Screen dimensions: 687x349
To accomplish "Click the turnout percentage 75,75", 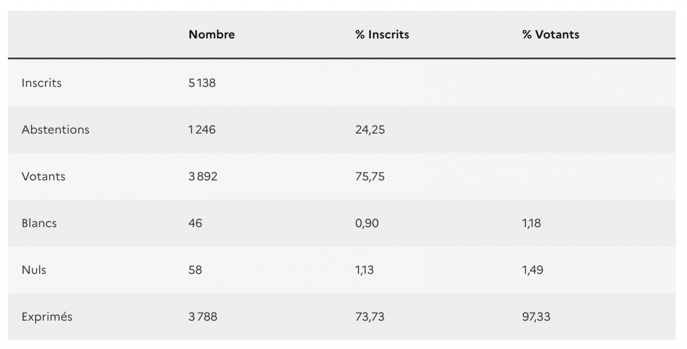I will (370, 176).
